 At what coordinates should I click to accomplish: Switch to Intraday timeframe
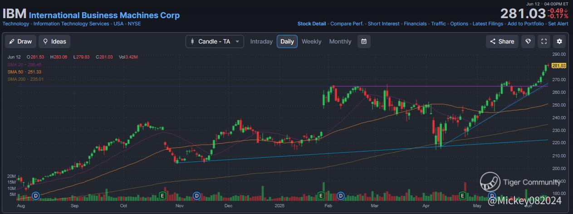261,41
